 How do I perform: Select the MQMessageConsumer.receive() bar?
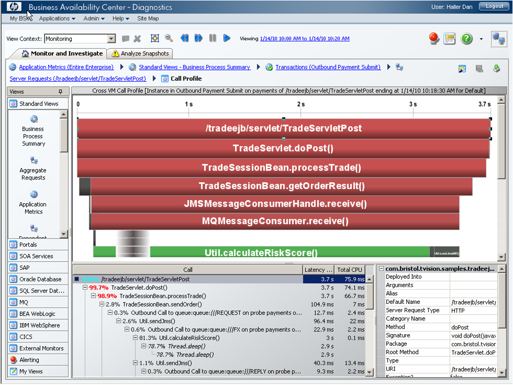tap(275, 221)
